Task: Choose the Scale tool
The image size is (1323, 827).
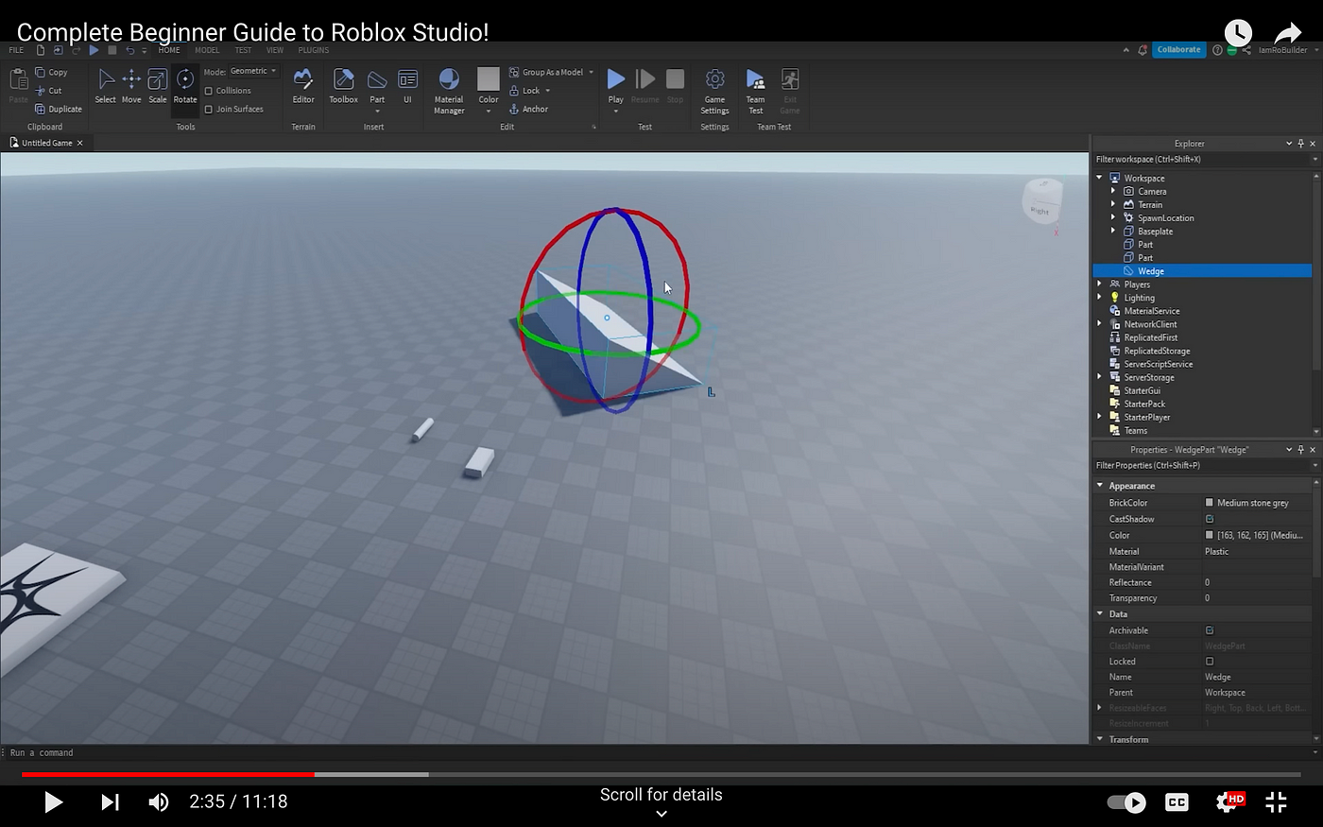Action: pos(158,86)
